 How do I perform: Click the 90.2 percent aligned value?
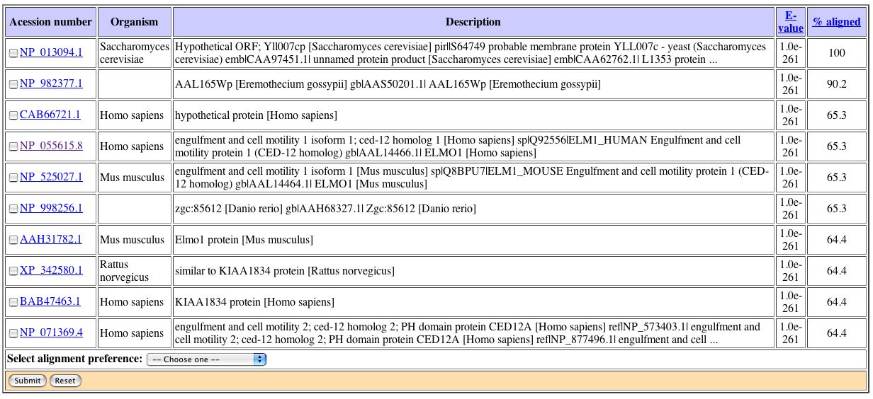(x=837, y=84)
